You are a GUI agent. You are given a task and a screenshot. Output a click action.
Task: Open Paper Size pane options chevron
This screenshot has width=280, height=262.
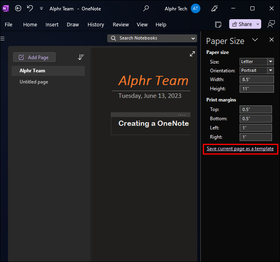click(x=255, y=40)
